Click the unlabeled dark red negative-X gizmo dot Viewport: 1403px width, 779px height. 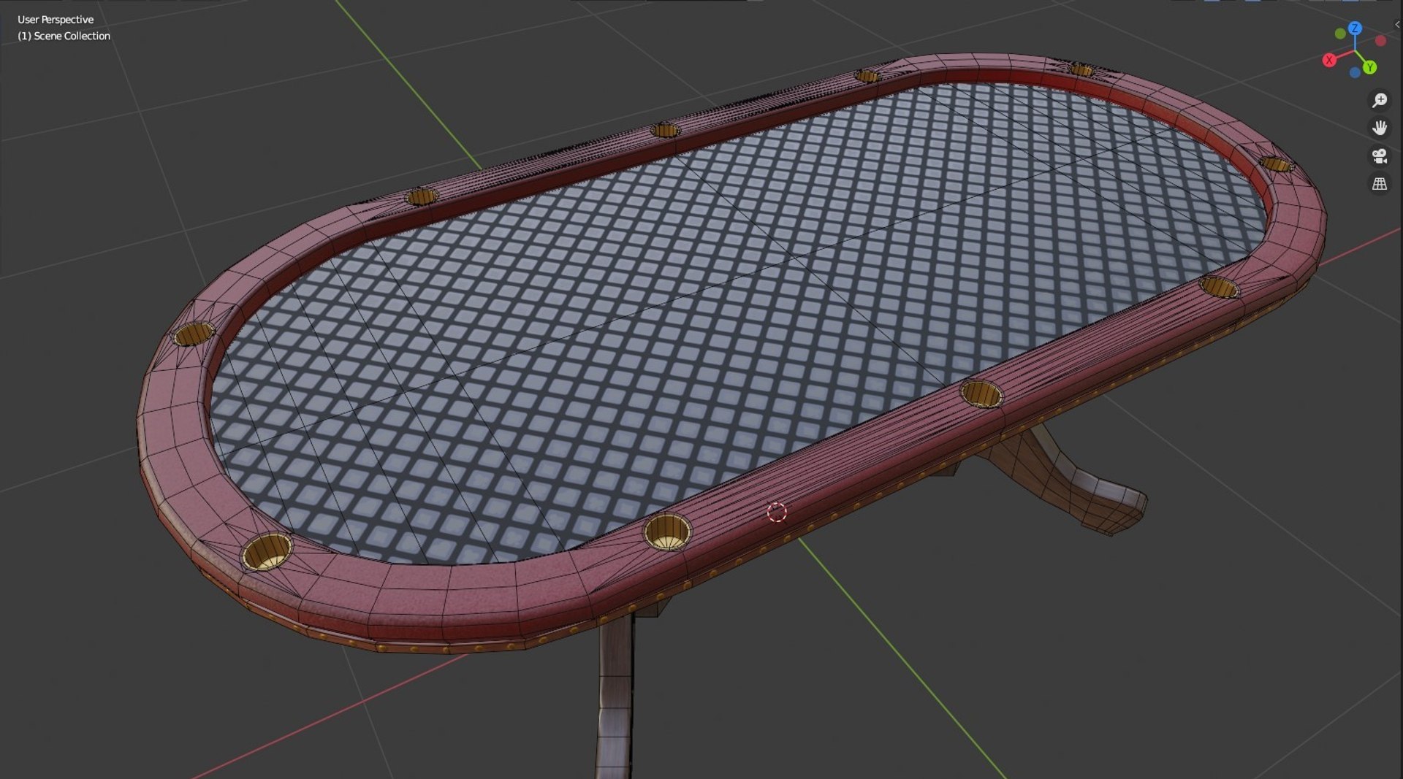pos(1380,41)
